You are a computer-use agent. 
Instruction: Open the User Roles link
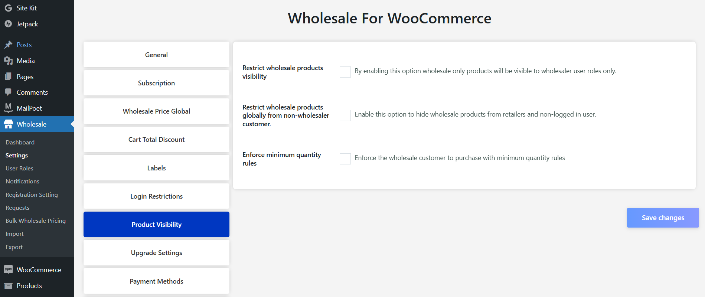click(x=19, y=168)
